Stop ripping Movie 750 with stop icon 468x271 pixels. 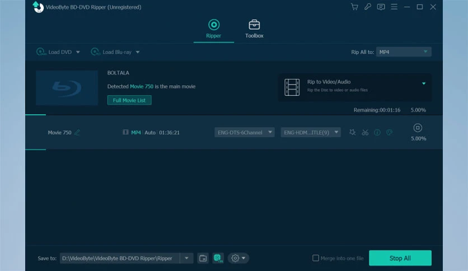click(x=418, y=128)
